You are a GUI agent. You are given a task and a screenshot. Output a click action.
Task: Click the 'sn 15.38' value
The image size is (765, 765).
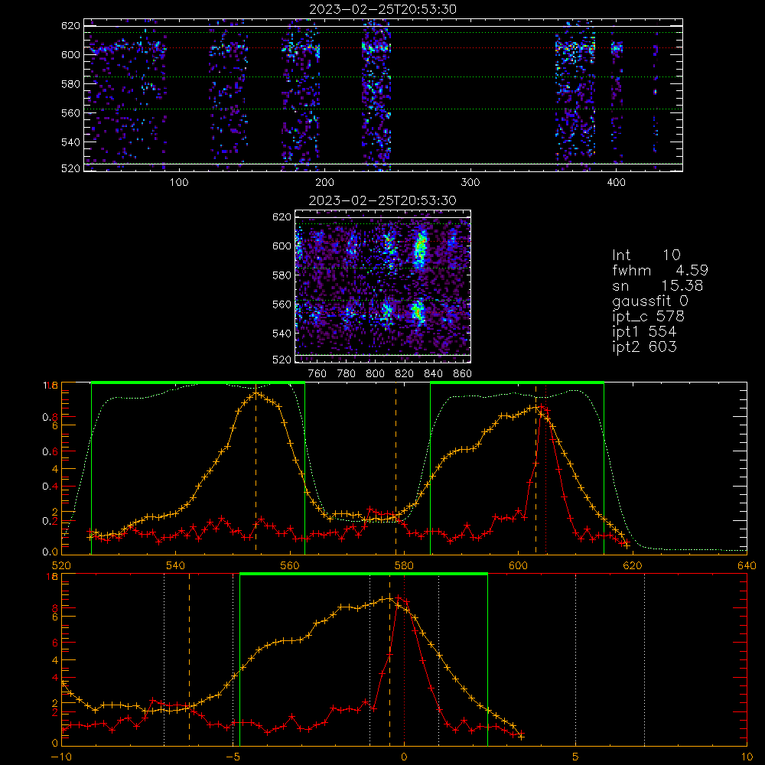point(657,285)
